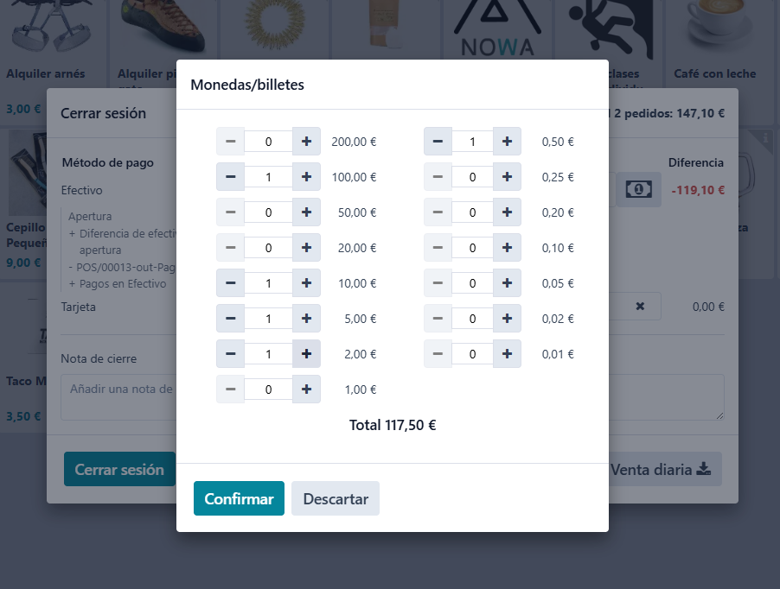Increase the 200,00 € bill count

tap(306, 142)
